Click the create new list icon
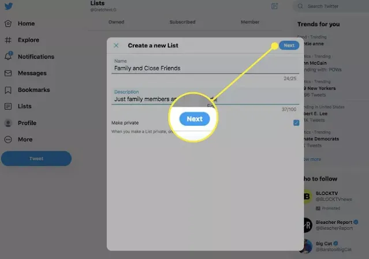 click(274, 6)
